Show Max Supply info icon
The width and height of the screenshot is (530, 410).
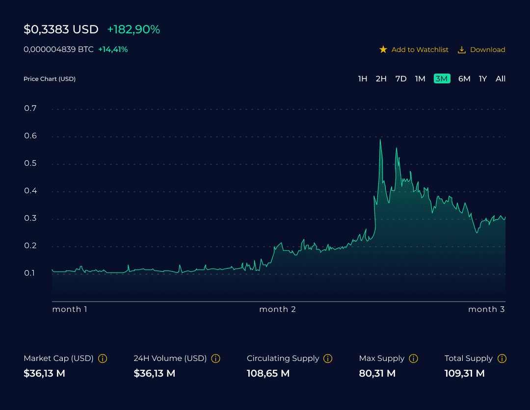point(413,359)
